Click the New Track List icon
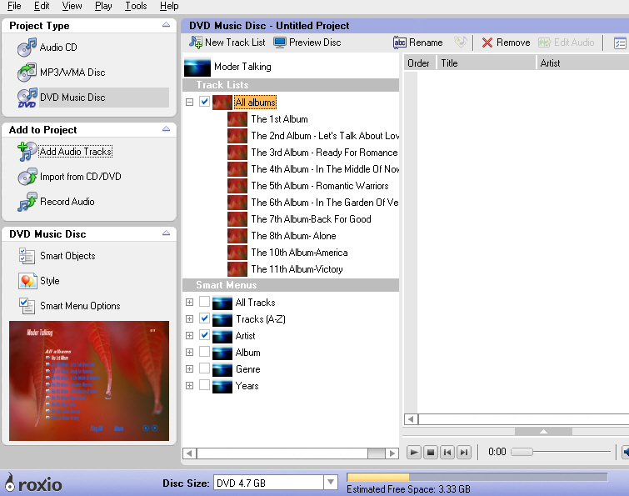Screen dimensions: 629x496 pyautogui.click(x=196, y=43)
